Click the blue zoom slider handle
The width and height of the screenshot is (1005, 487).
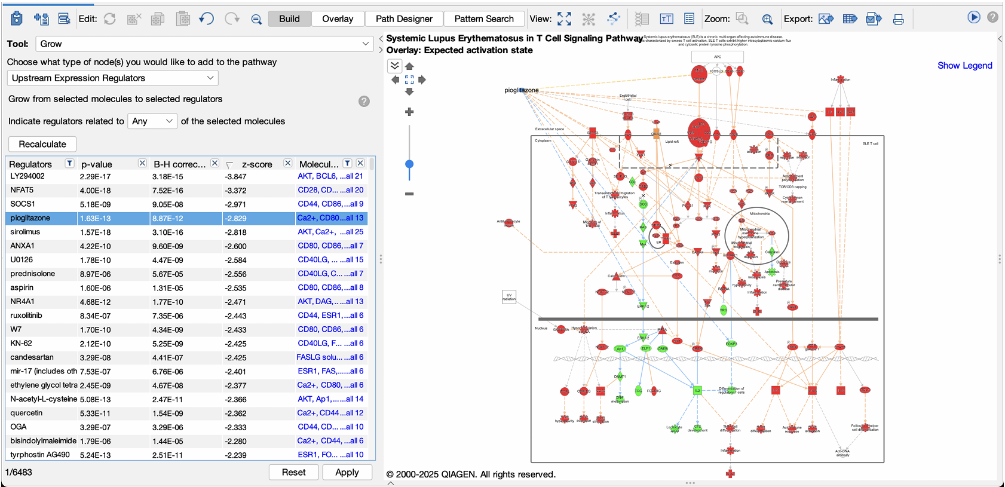click(x=409, y=164)
